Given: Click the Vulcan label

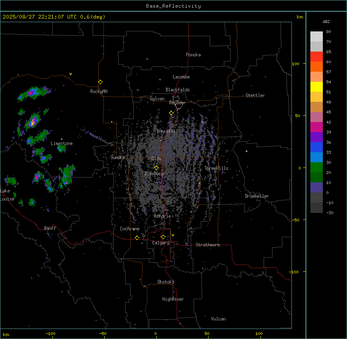Looking at the screenshot, I should pos(218,319).
